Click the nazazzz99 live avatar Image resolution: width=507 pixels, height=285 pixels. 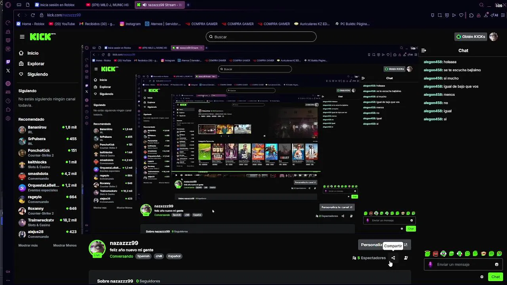[97, 249]
